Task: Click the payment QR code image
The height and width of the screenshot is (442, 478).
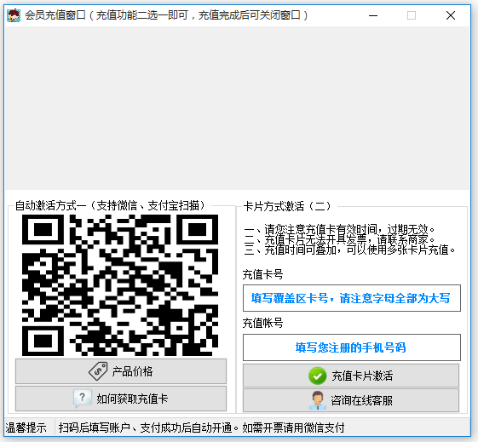Action: tap(120, 285)
